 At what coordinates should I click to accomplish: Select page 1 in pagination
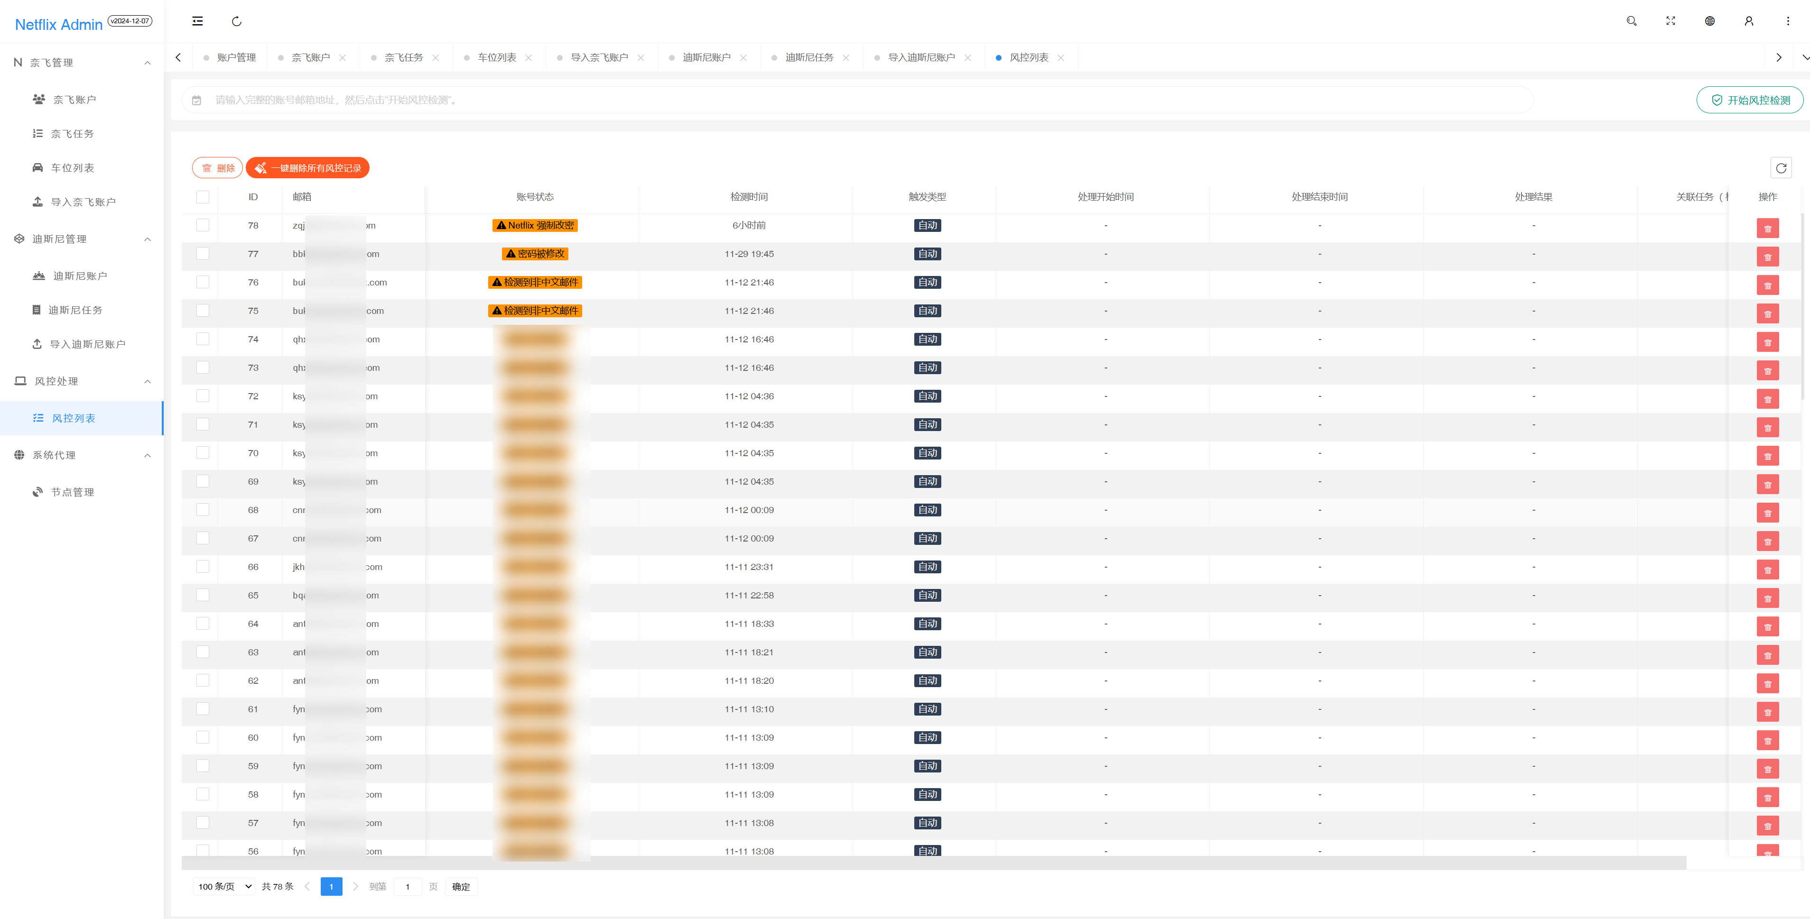click(x=331, y=886)
